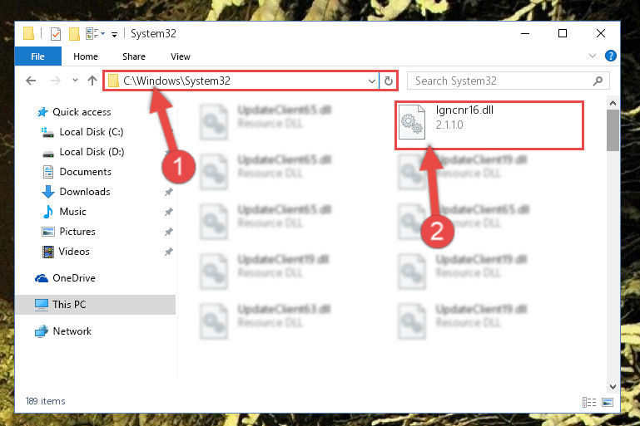
Task: Switch to the View ribbon tab
Action: (180, 56)
